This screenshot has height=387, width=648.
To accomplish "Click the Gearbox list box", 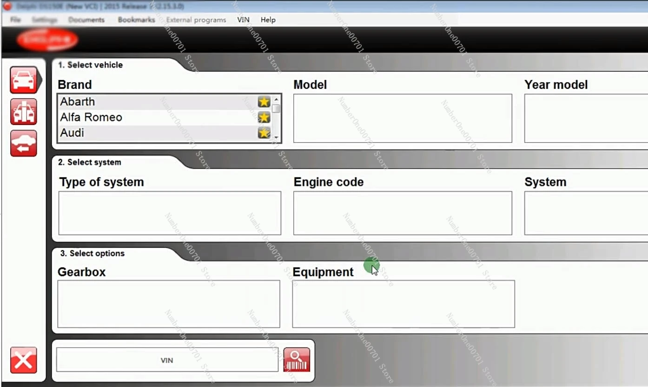I will pos(169,304).
